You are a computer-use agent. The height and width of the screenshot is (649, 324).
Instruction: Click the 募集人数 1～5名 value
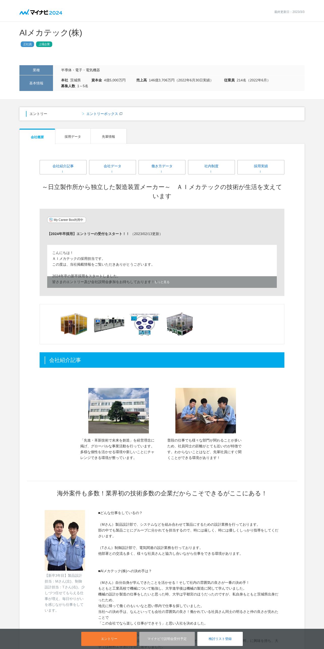click(75, 86)
